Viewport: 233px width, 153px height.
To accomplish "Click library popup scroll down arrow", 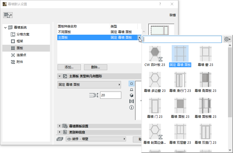I will [230, 150].
